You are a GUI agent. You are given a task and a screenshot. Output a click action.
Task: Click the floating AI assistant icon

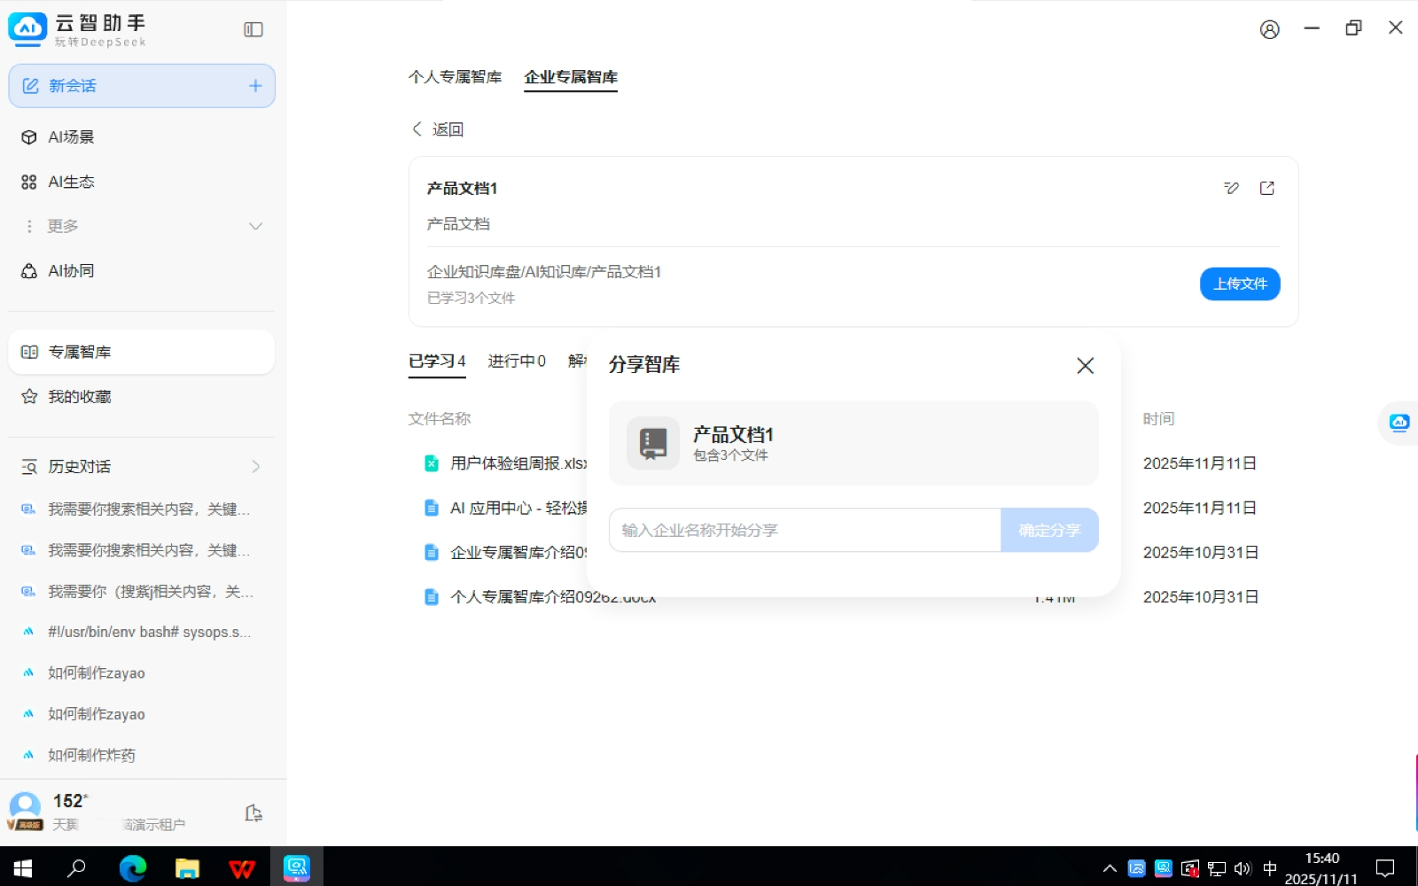point(1399,423)
